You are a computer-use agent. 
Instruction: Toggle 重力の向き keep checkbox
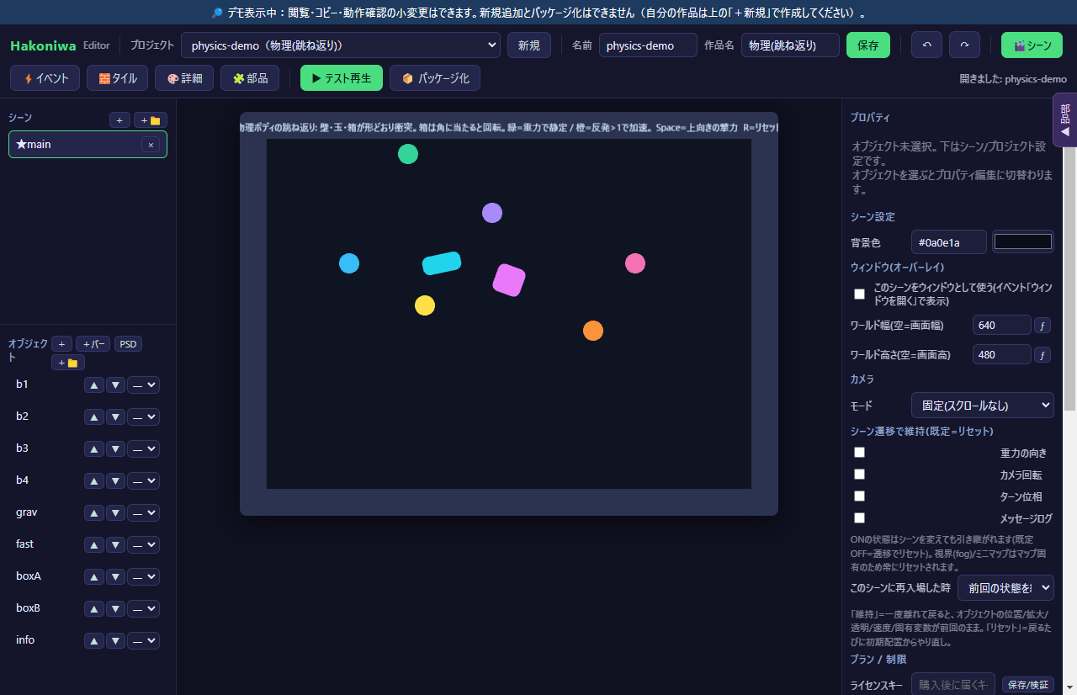(859, 453)
